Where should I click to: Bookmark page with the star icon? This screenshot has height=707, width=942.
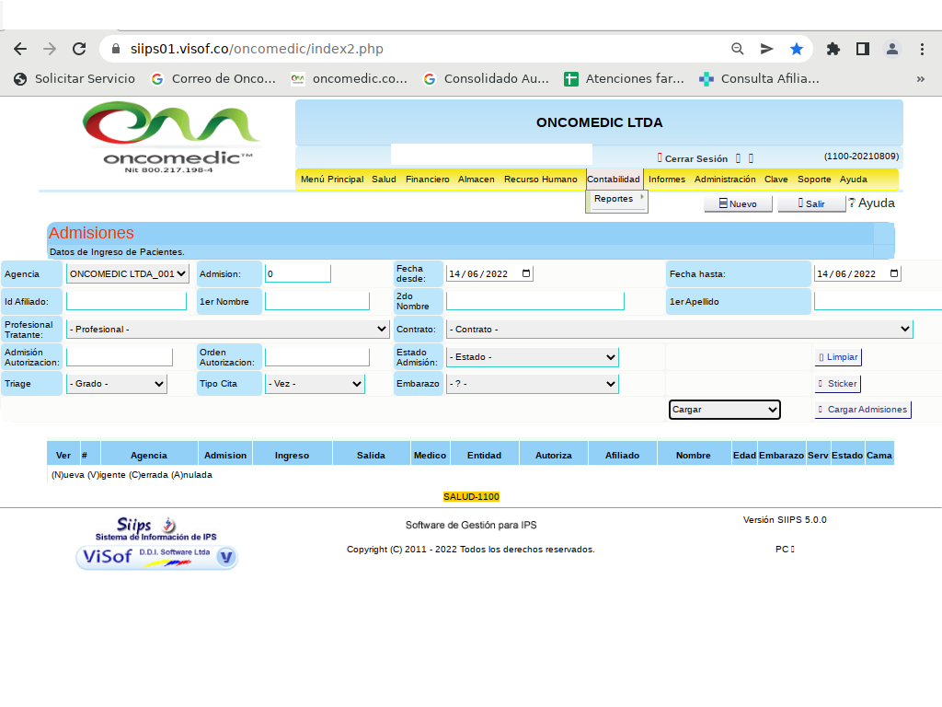tap(797, 49)
